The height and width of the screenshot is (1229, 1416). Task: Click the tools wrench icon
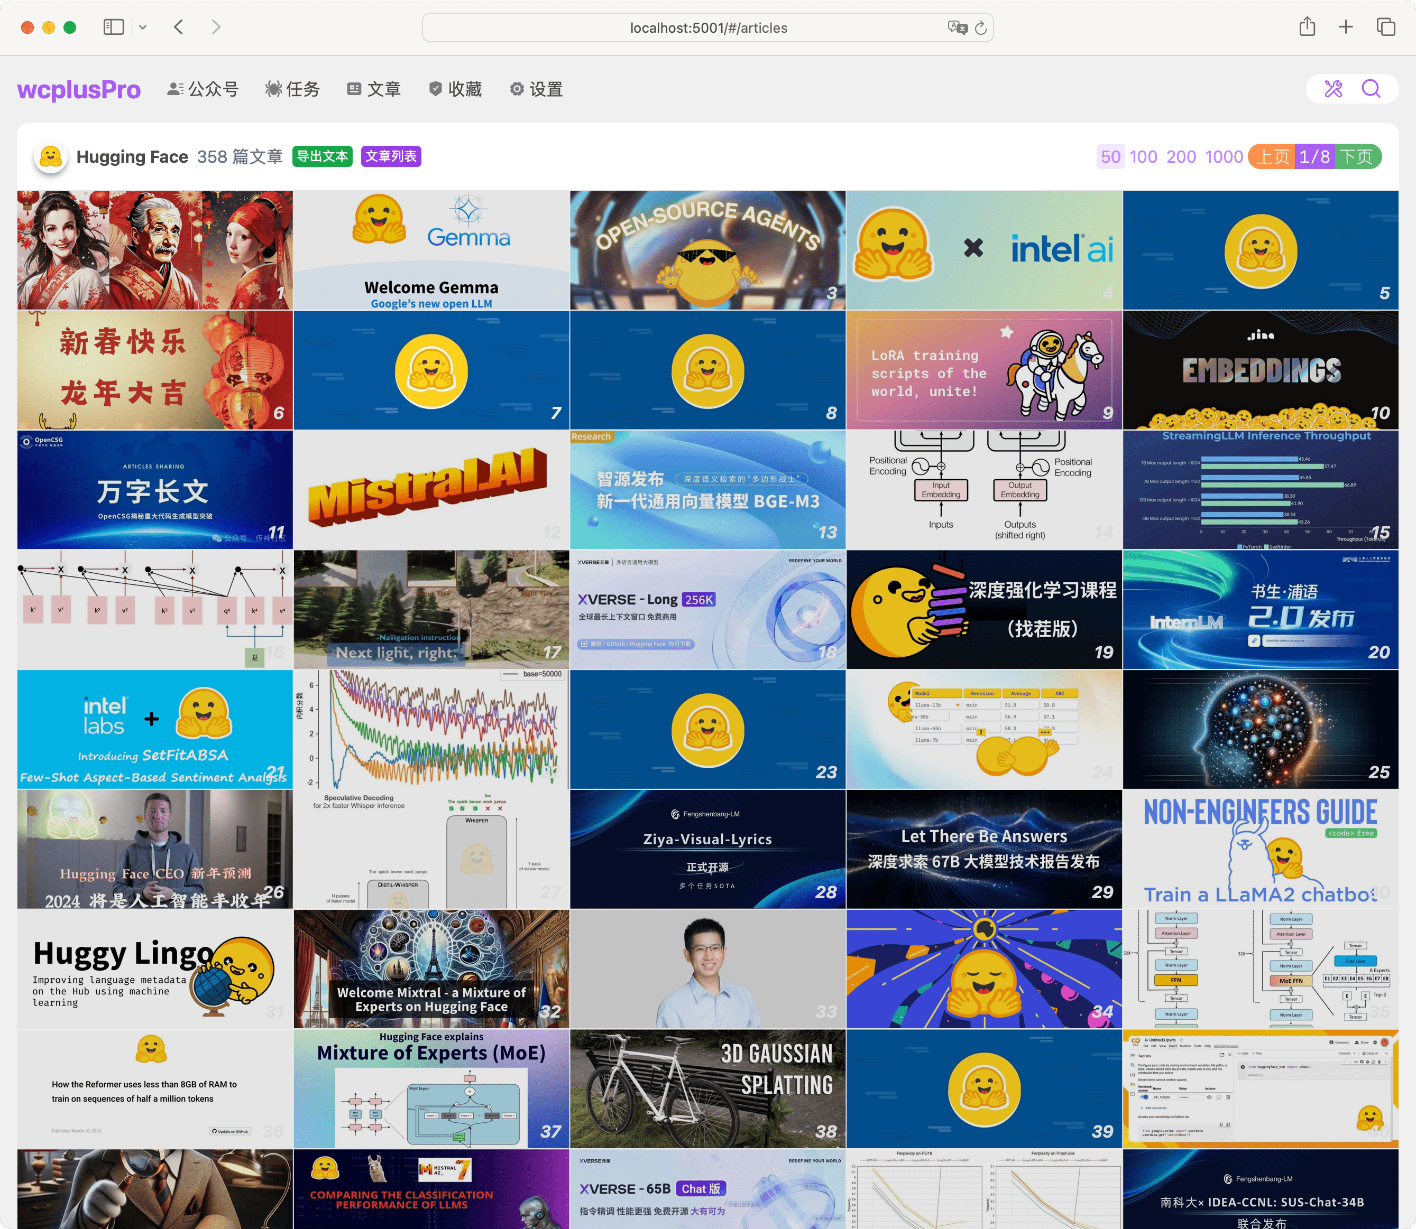pyautogui.click(x=1333, y=88)
